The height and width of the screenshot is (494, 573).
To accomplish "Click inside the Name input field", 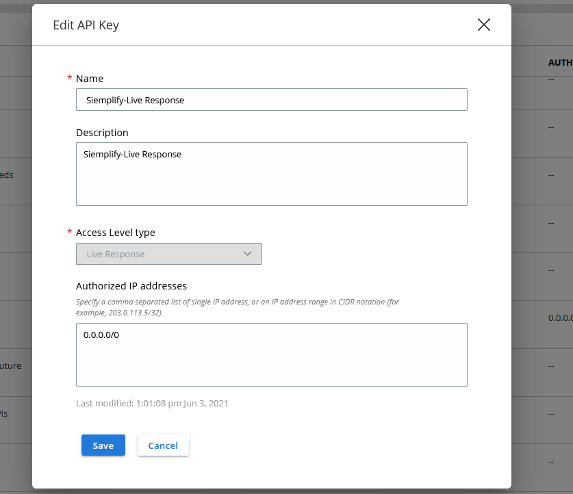I will click(x=271, y=99).
